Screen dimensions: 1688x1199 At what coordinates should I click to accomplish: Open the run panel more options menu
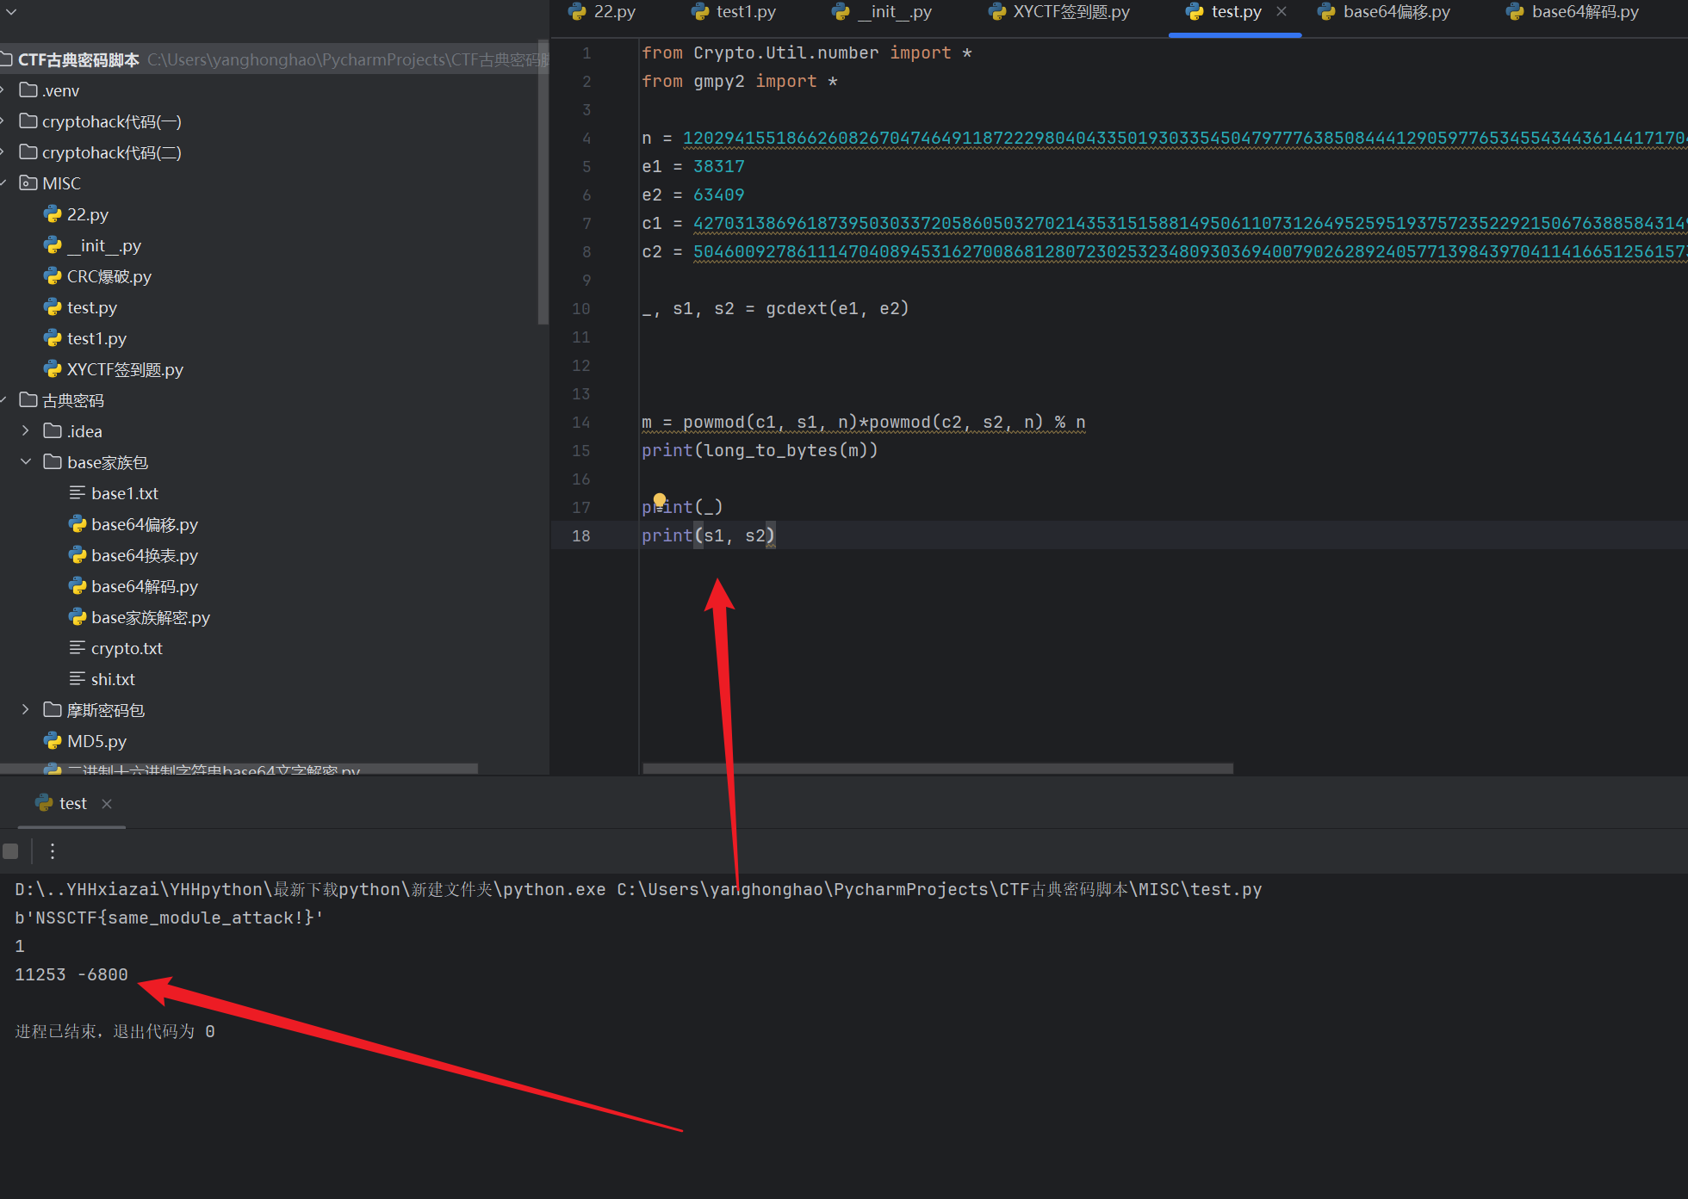(x=53, y=851)
